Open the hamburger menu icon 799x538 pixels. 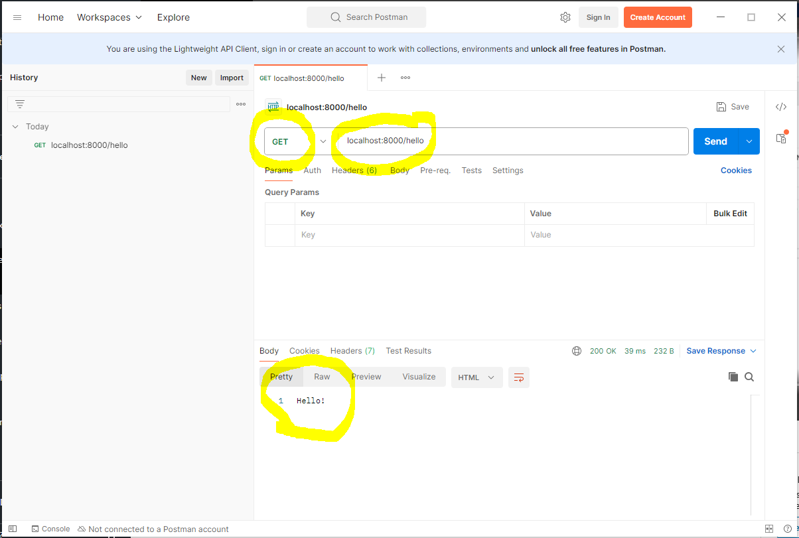pos(17,17)
